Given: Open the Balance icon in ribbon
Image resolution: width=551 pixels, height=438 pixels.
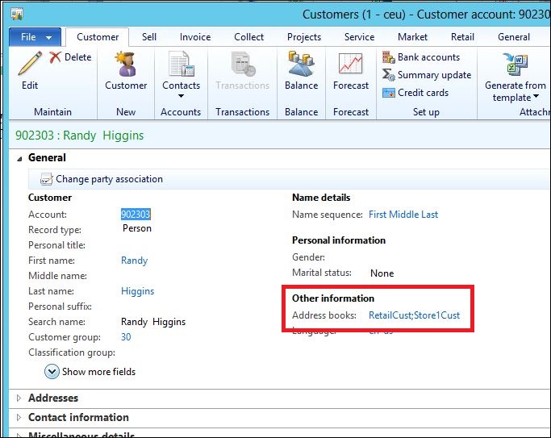Looking at the screenshot, I should [301, 65].
